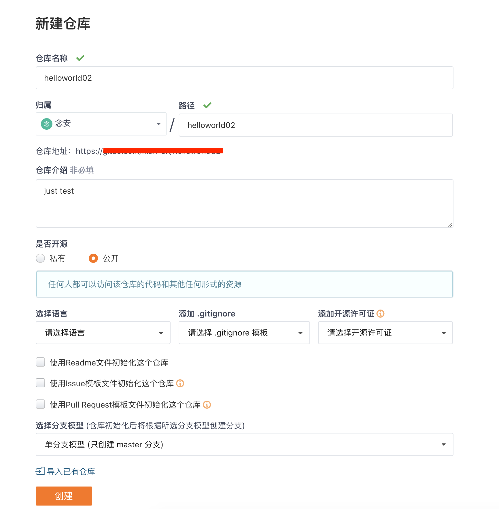499x509 pixels.
Task: Click the green 念 avatar icon
Action: [46, 124]
